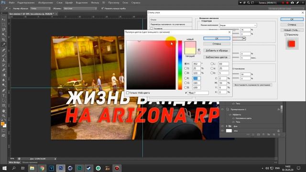Open the Layer menu
306x172 pixels.
click(x=59, y=3)
